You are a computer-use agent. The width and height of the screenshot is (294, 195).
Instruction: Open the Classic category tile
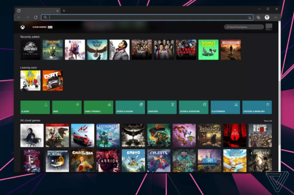coord(35,107)
